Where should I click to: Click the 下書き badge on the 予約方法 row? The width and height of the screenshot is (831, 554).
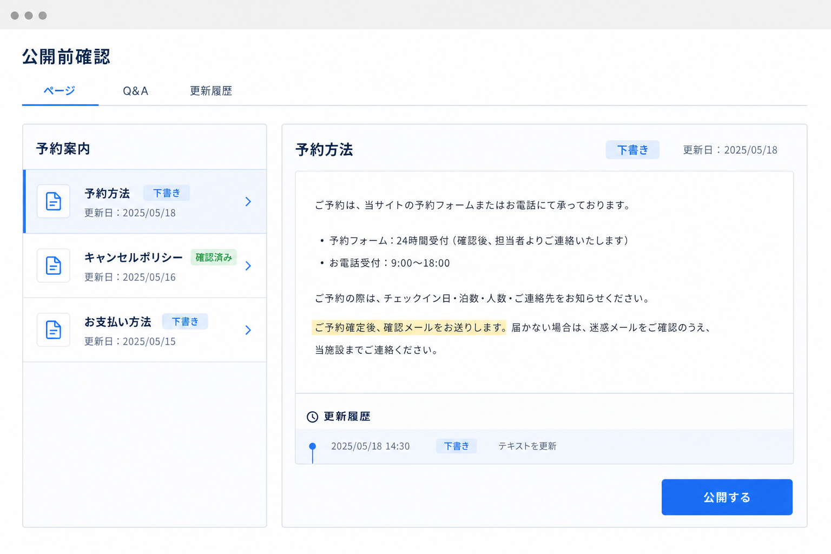click(167, 193)
